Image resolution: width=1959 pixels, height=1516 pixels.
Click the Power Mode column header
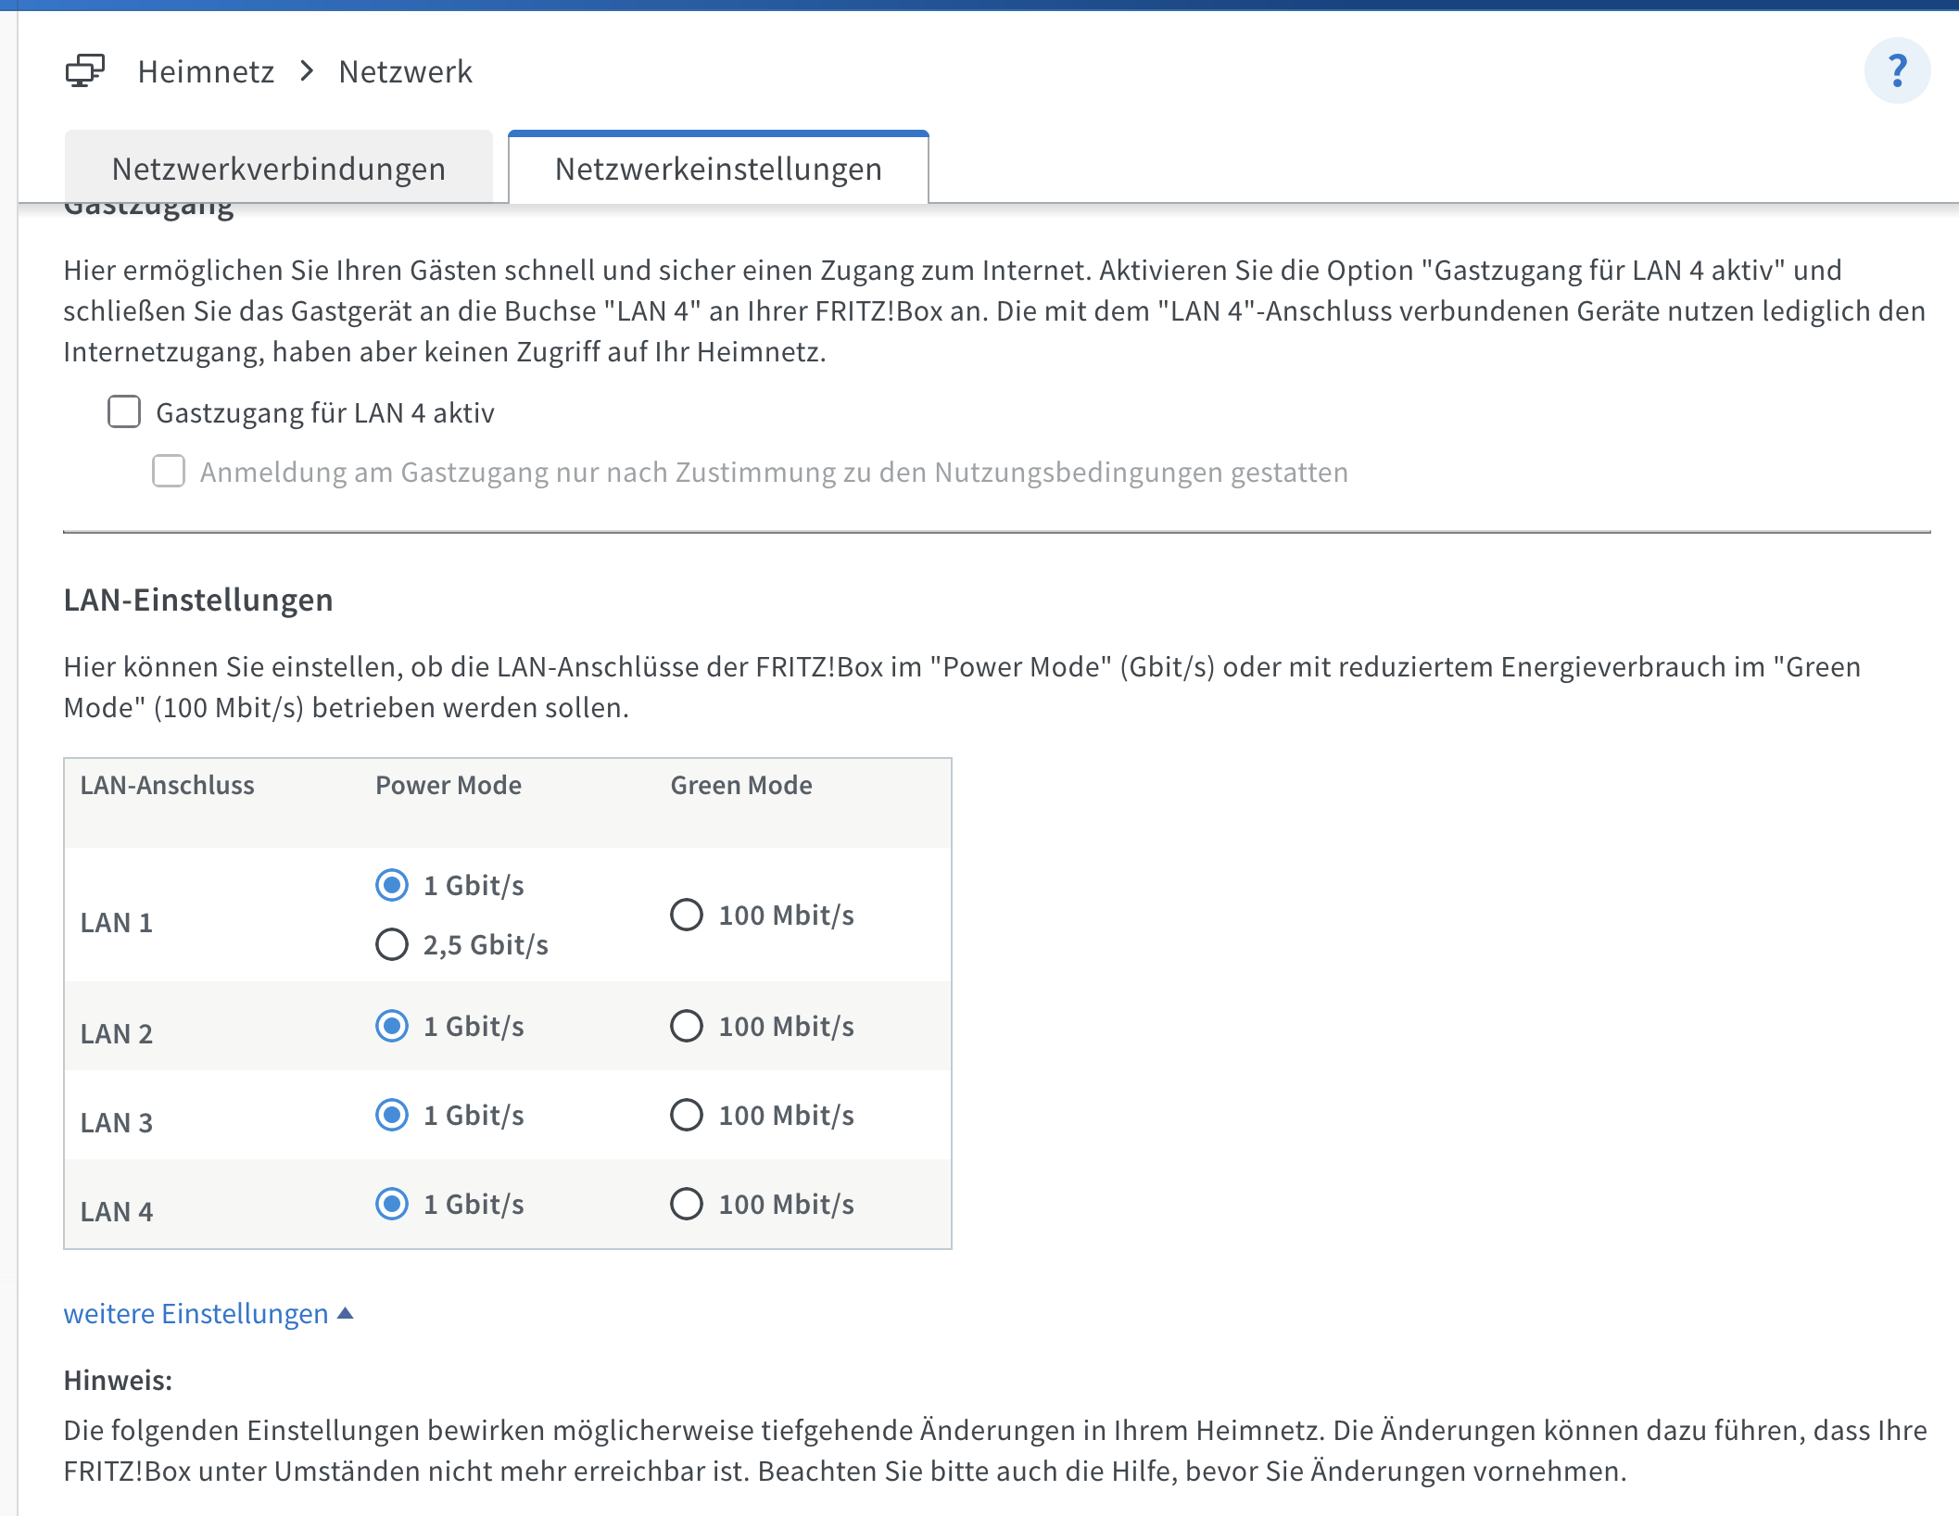[x=449, y=785]
